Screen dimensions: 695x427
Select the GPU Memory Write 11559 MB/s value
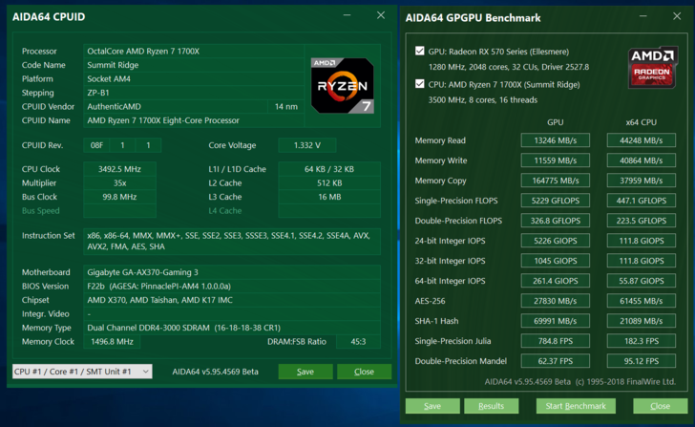point(556,160)
